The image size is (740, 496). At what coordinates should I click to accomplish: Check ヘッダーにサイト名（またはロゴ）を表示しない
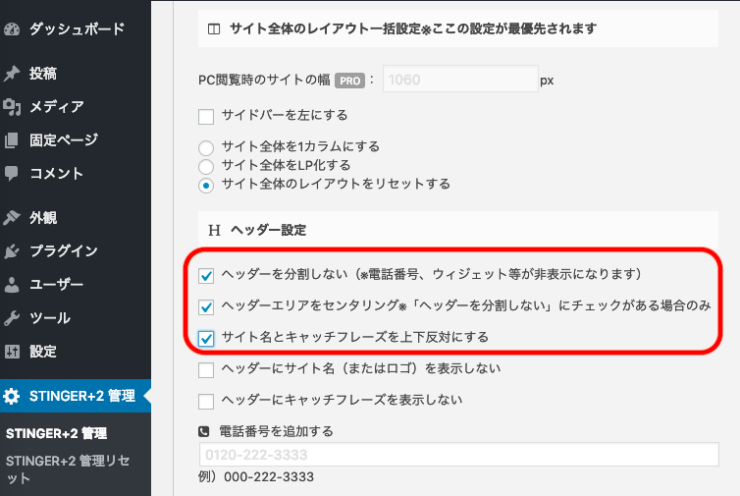[x=206, y=370]
